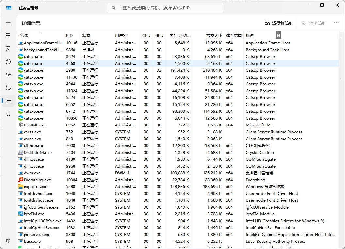Click the Everything.exe magnifier icon

(x=21, y=180)
